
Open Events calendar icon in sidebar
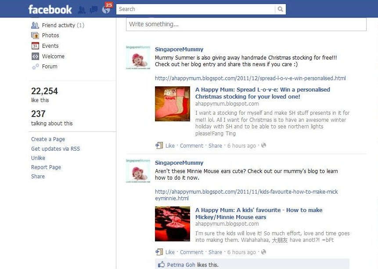pyautogui.click(x=35, y=46)
